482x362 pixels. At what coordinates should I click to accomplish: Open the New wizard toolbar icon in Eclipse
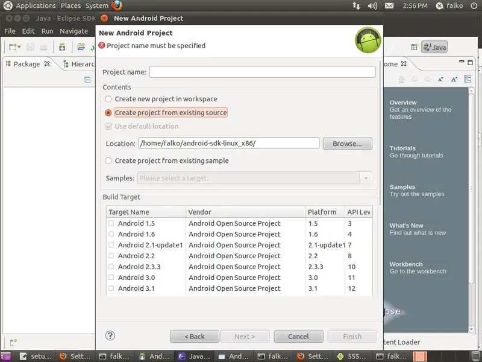13,47
